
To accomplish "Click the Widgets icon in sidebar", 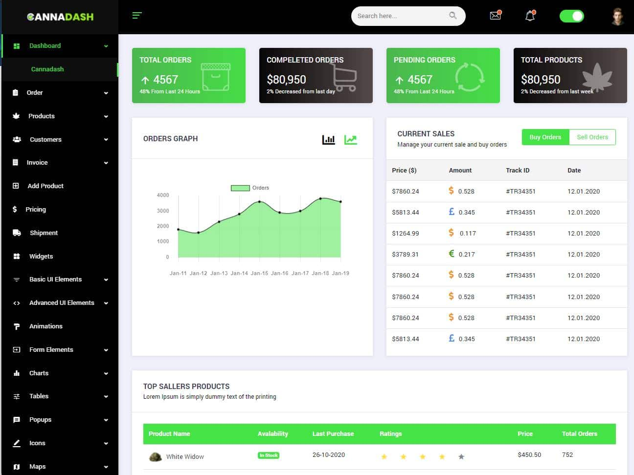I will pyautogui.click(x=17, y=256).
